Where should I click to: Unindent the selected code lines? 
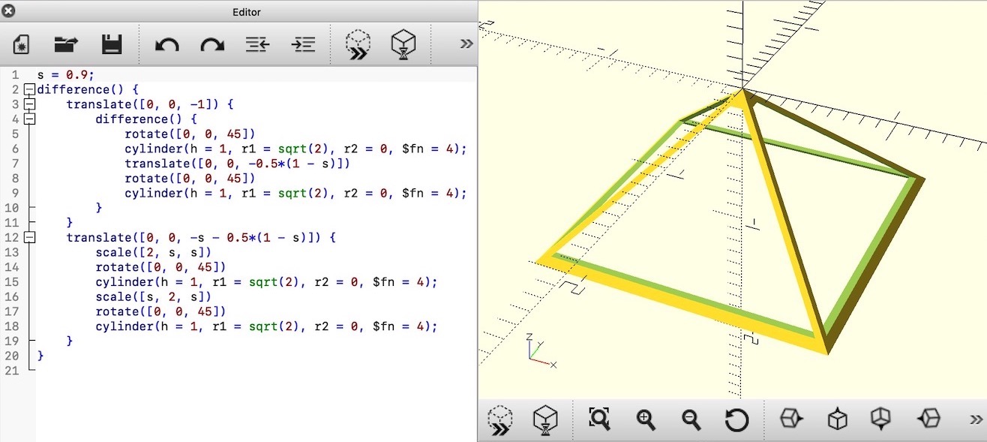point(257,44)
